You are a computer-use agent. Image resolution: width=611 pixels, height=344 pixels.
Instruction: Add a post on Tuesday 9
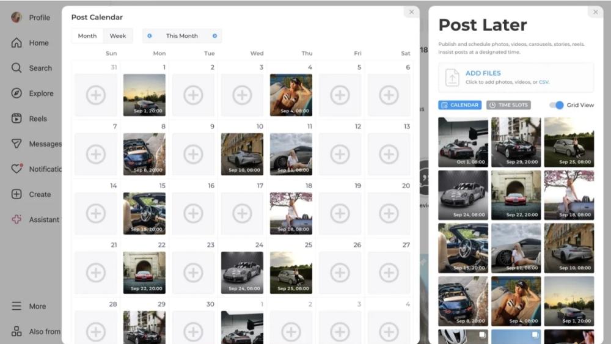click(193, 154)
